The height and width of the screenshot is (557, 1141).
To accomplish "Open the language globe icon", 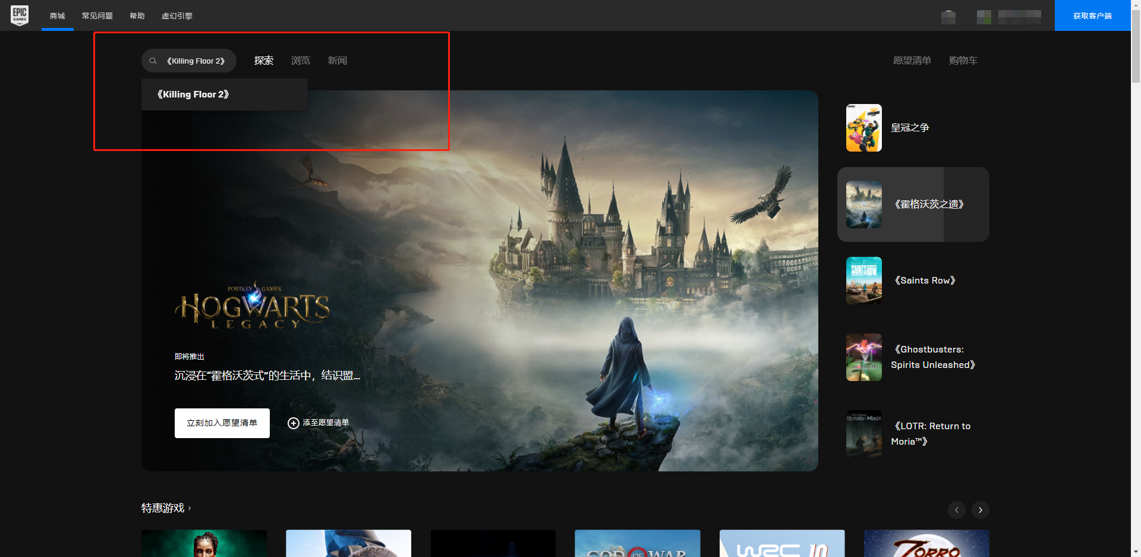I will [948, 17].
